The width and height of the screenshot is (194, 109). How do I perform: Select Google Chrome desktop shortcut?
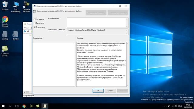(5, 21)
